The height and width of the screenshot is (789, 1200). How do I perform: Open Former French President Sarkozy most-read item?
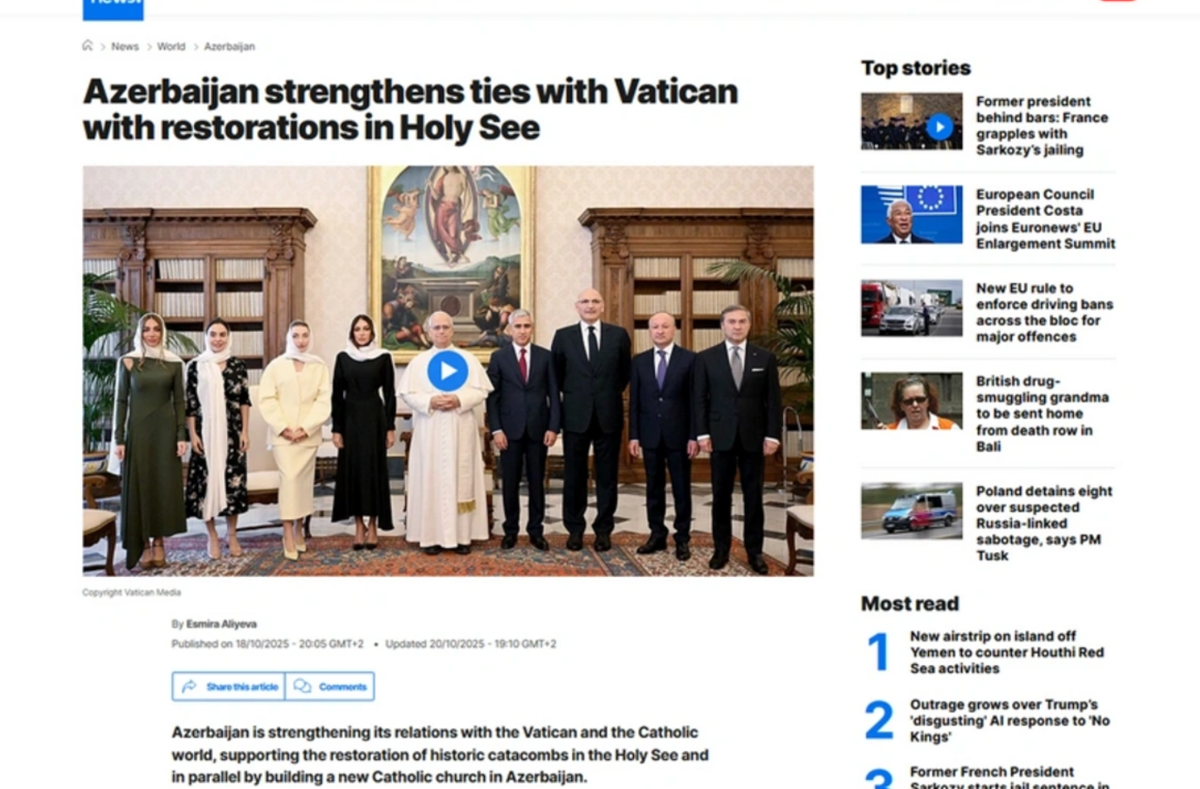[x=1009, y=777]
